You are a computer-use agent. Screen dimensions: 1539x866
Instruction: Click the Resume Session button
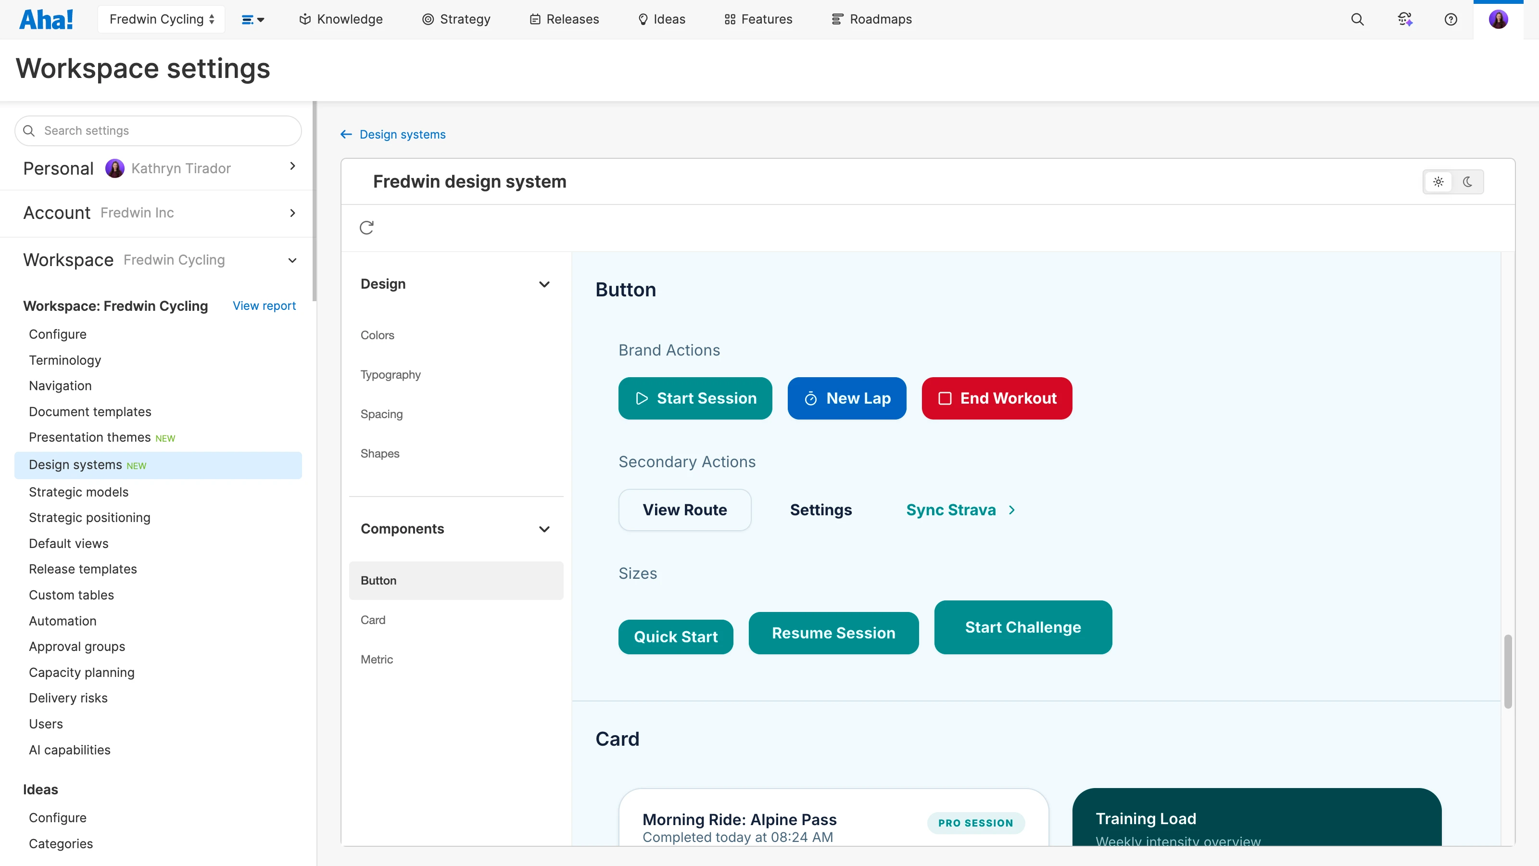click(x=833, y=633)
